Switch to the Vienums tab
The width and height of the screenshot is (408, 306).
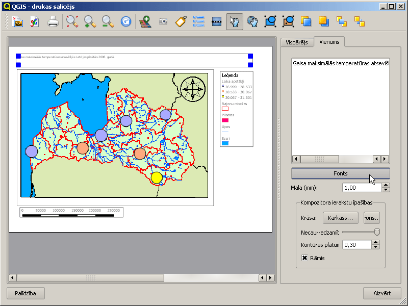pos(329,42)
